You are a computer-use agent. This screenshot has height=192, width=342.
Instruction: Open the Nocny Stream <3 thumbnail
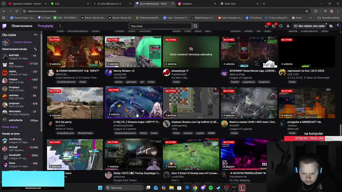coord(133,52)
